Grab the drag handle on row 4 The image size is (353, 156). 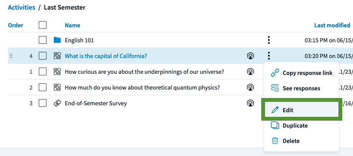pos(11,56)
